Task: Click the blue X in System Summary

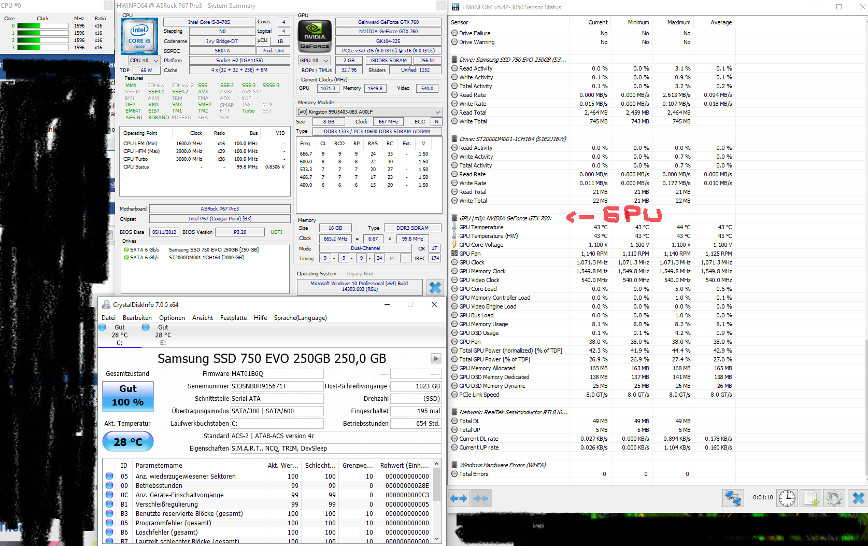Action: point(435,287)
